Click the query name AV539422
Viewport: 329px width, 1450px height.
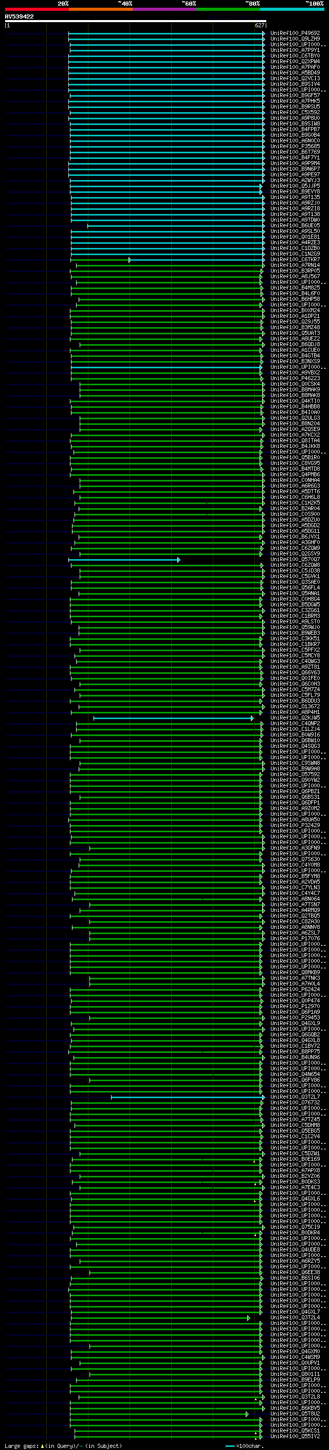(x=19, y=17)
